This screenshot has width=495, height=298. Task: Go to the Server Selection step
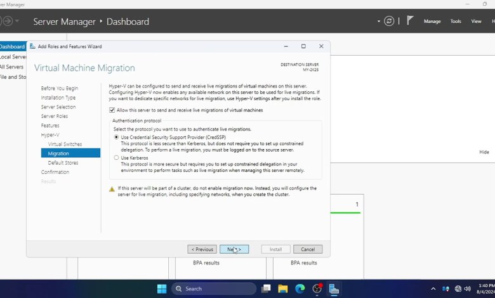[x=58, y=107]
